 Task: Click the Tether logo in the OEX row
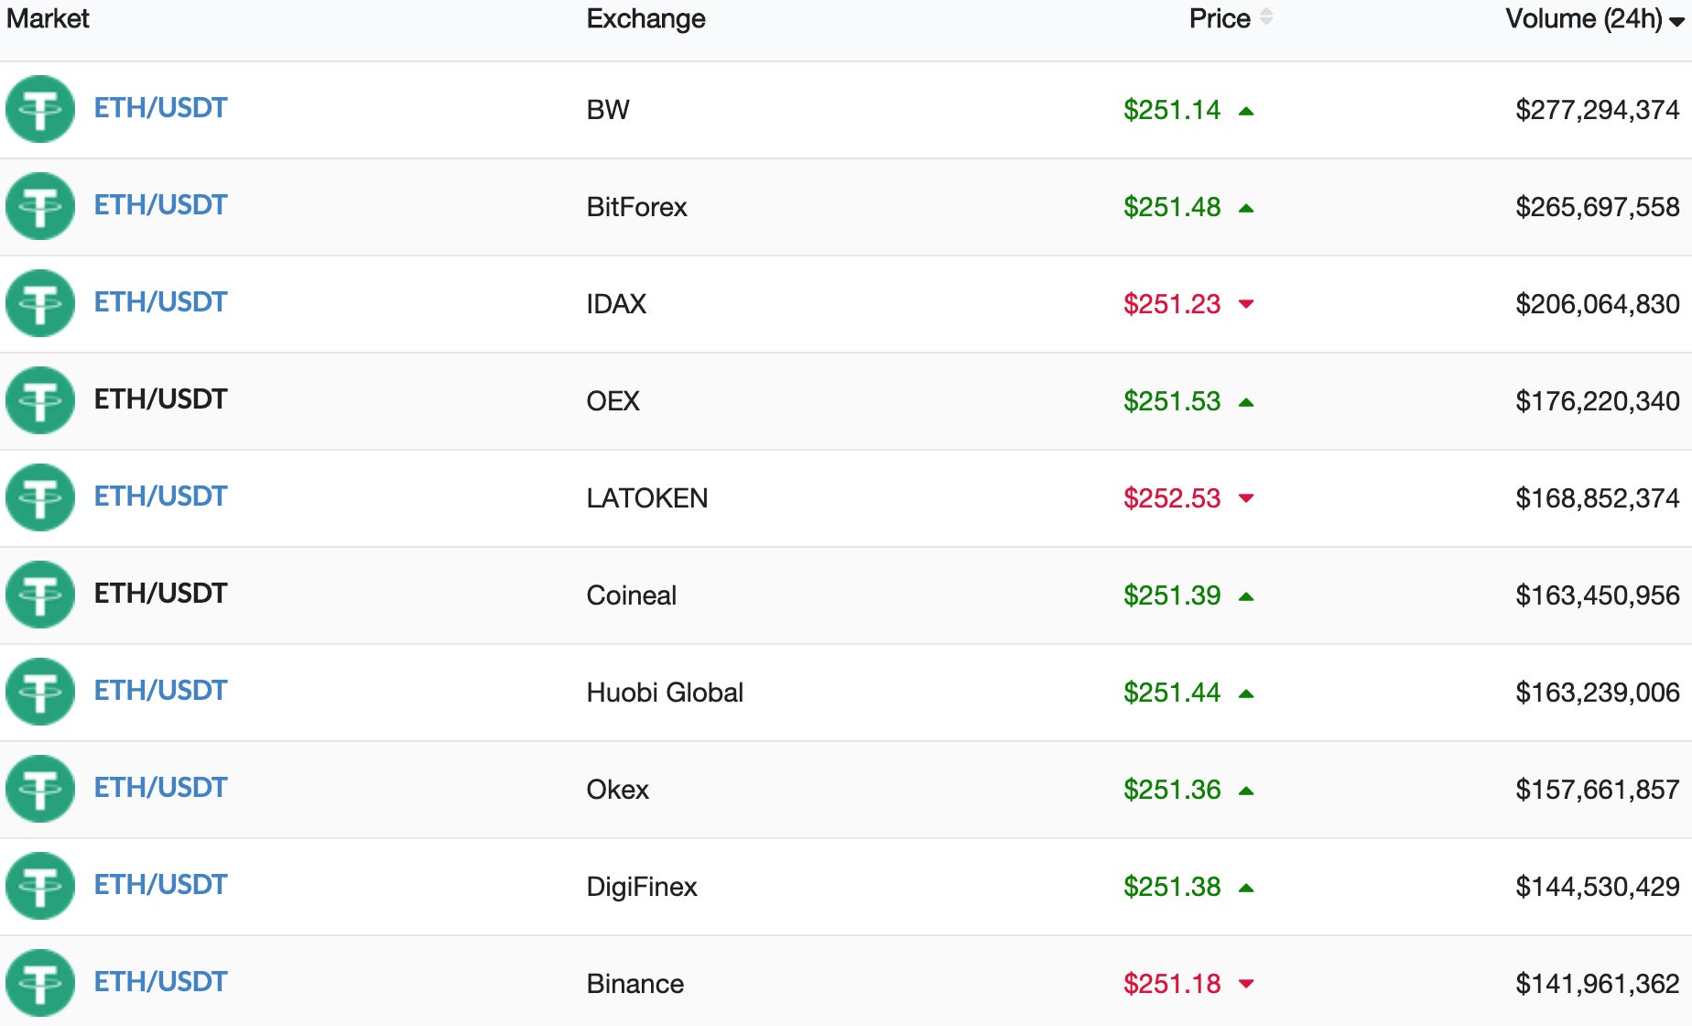coord(40,400)
